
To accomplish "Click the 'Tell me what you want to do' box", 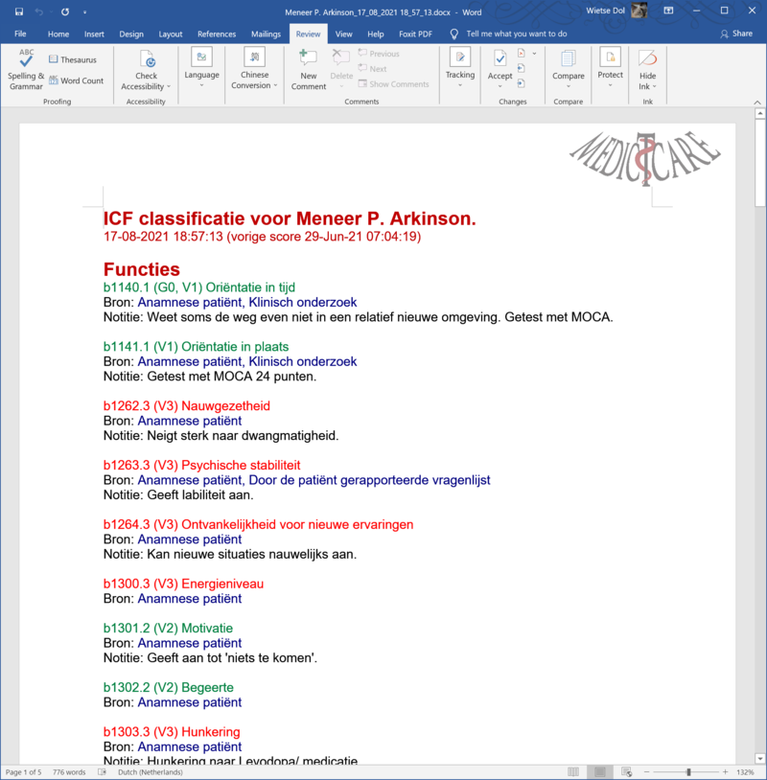I will (x=516, y=34).
